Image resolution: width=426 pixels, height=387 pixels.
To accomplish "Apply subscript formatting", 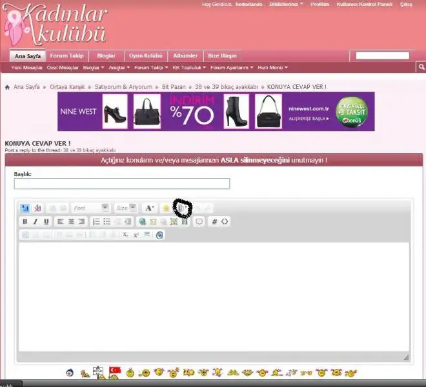I will coord(125,235).
